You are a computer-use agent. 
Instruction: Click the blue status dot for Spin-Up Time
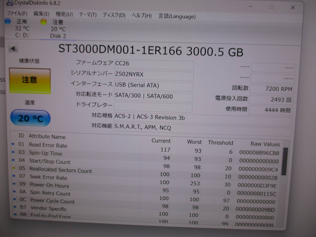[x=13, y=152]
